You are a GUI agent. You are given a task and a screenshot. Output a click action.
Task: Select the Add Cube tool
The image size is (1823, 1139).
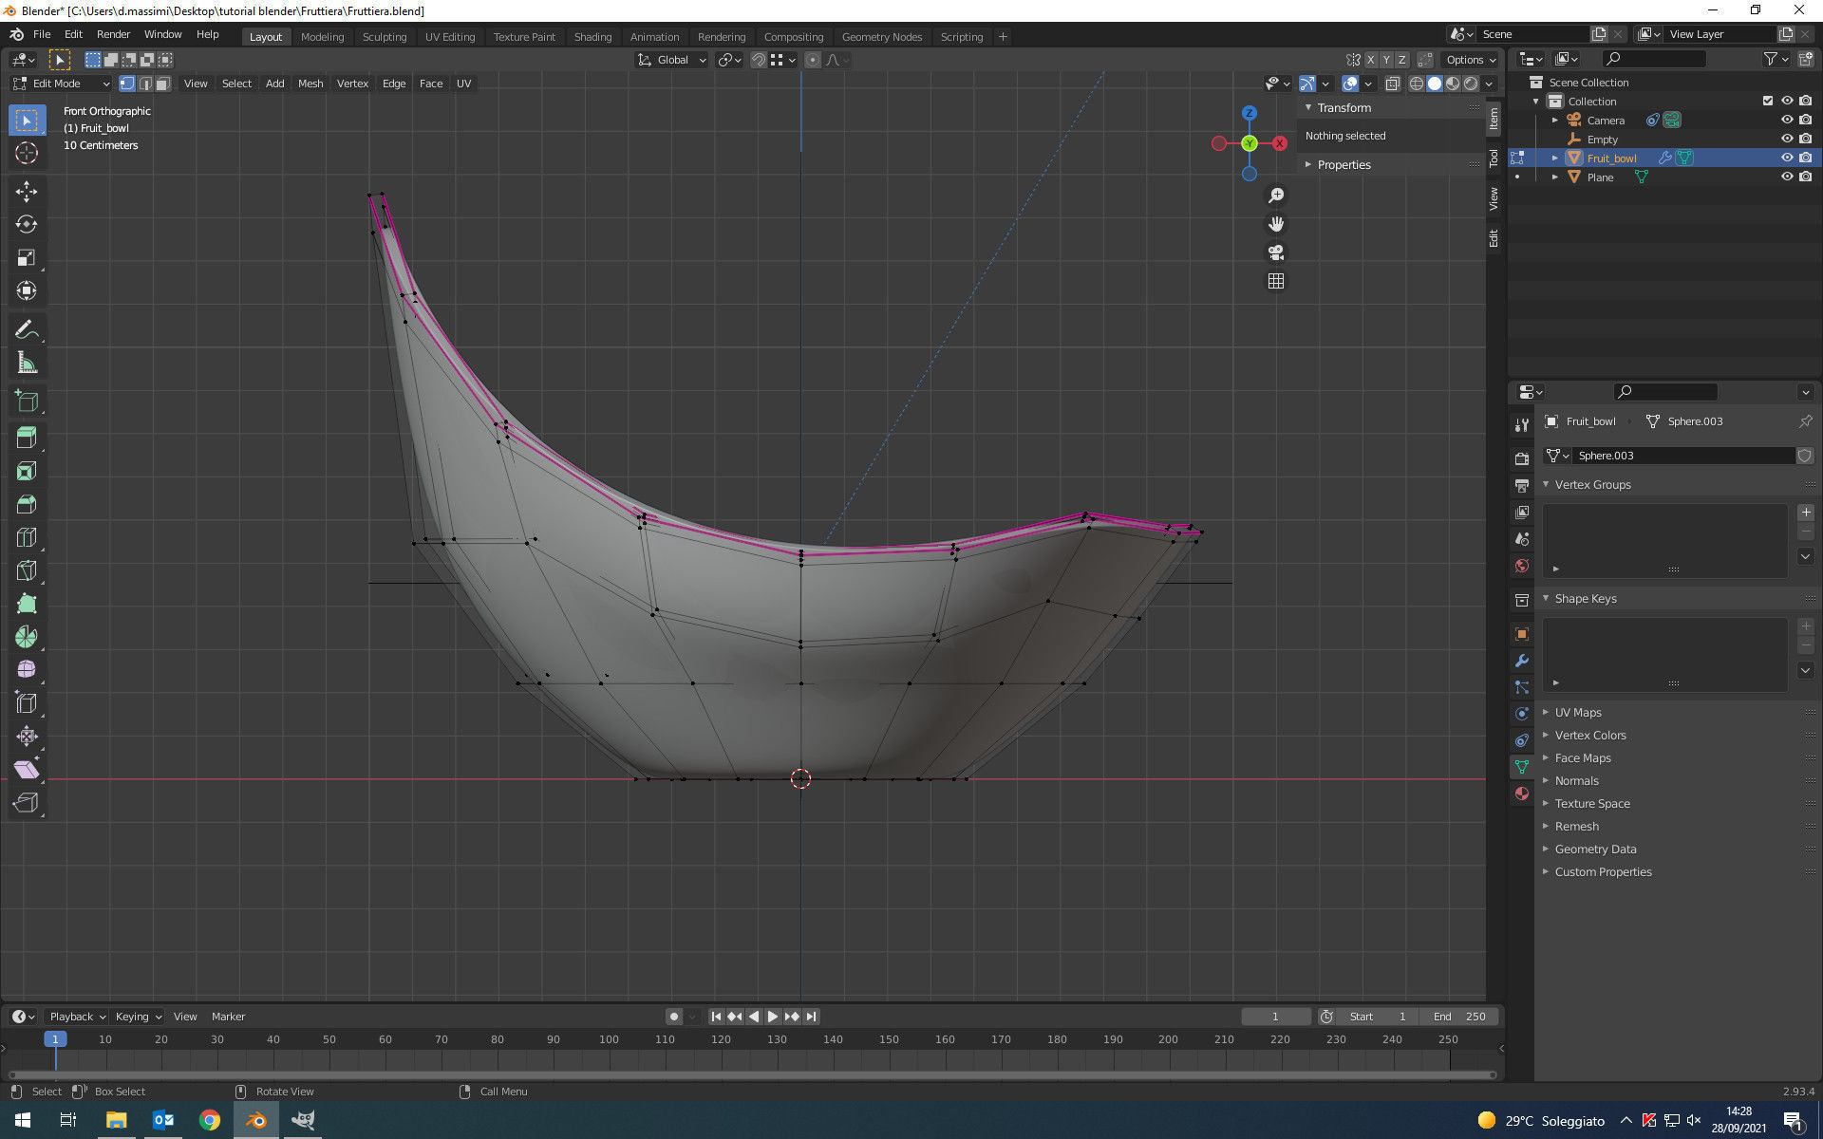click(x=27, y=401)
